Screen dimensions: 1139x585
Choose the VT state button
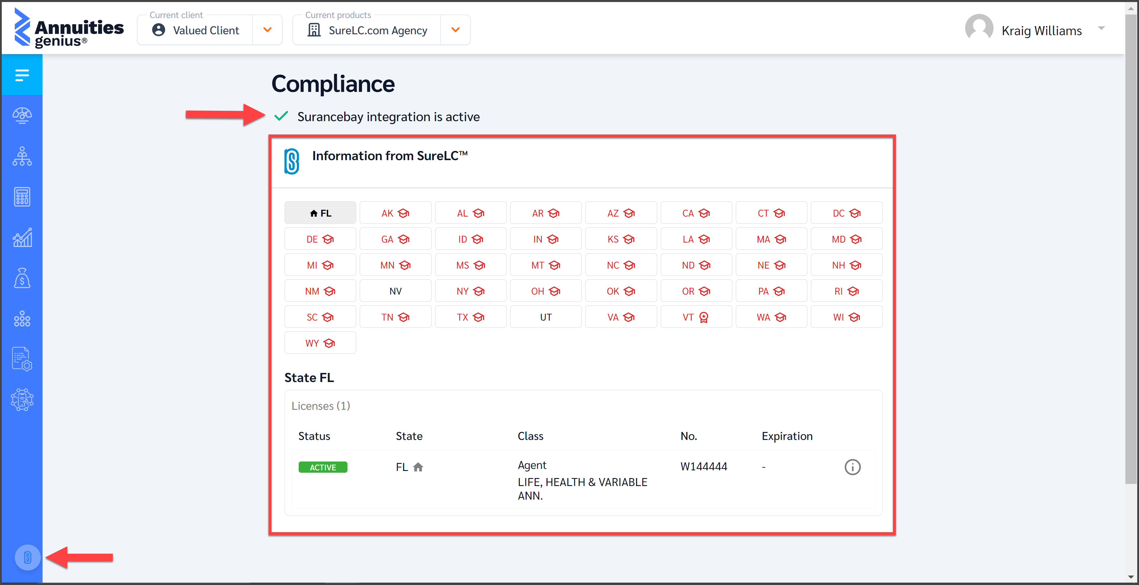pyautogui.click(x=696, y=317)
